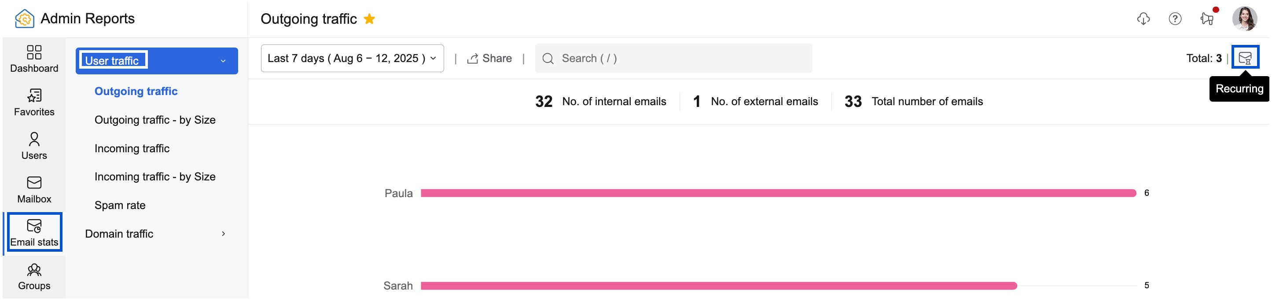Select the Outgoing traffic - by Size report
This screenshot has height=301, width=1272.
pos(155,119)
